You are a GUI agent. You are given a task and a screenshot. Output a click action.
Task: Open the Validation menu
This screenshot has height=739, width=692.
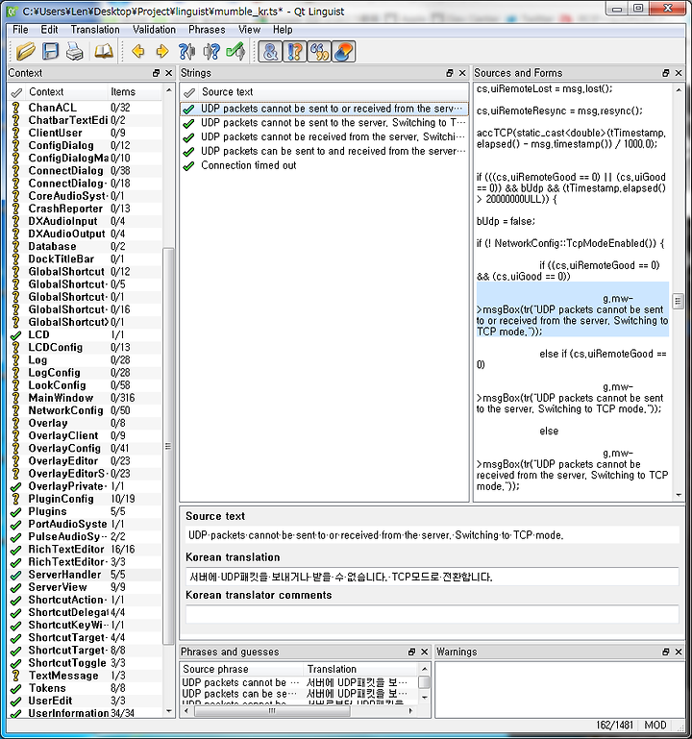(154, 30)
